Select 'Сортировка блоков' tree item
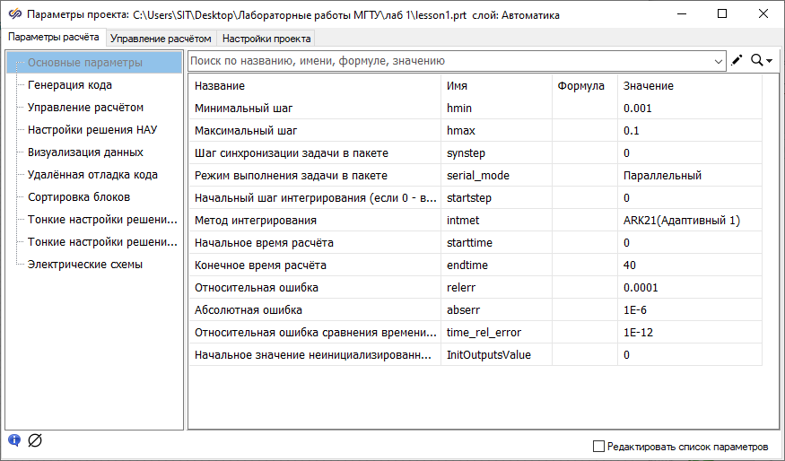Viewport: 785px width, 461px height. [79, 197]
